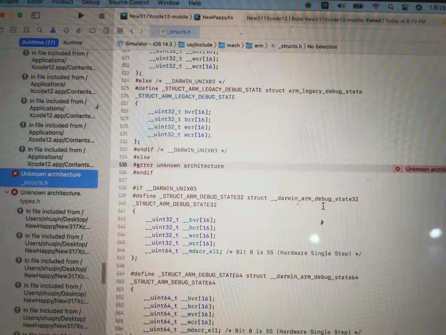Go back with the editor left arrow
This screenshot has height=335, width=446.
tap(132, 31)
